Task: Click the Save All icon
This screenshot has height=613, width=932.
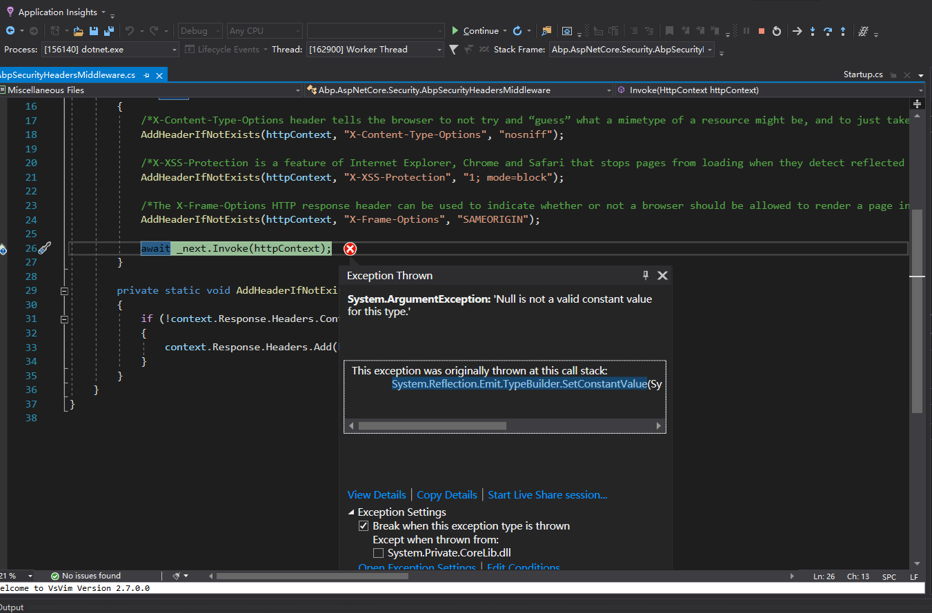Action: tap(109, 31)
